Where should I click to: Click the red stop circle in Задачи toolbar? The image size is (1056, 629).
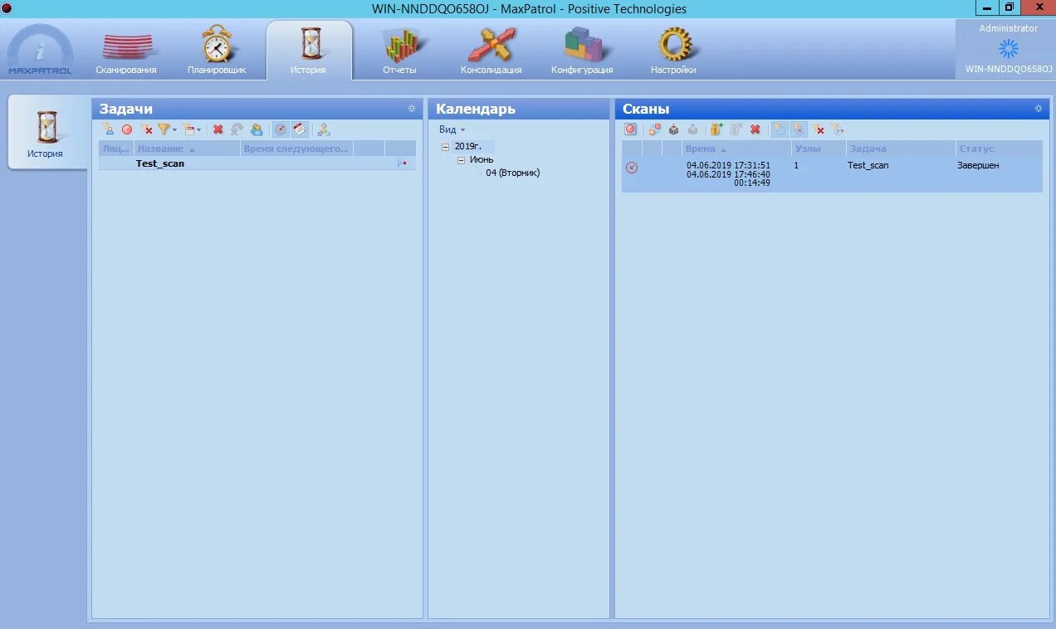tap(127, 129)
